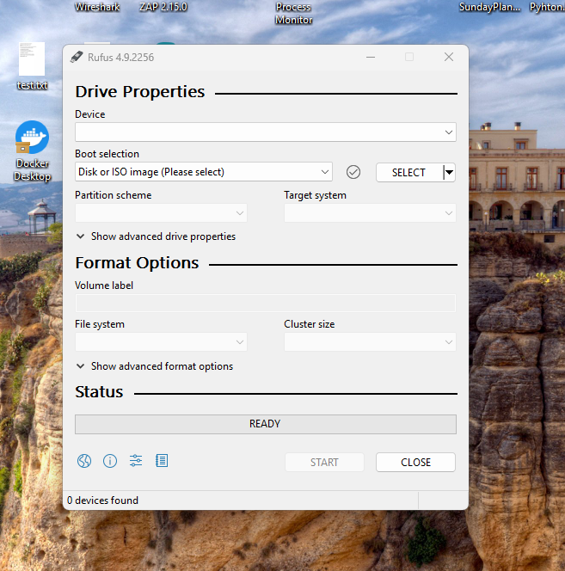Click the Volume label text field
This screenshot has width=565, height=571.
click(x=265, y=303)
